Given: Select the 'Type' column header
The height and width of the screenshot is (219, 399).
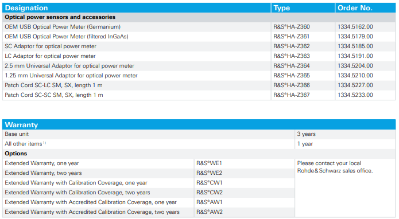Looking at the screenshot, I should tap(281, 8).
